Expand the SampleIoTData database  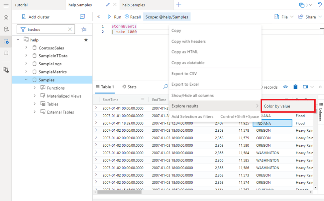click(x=26, y=55)
